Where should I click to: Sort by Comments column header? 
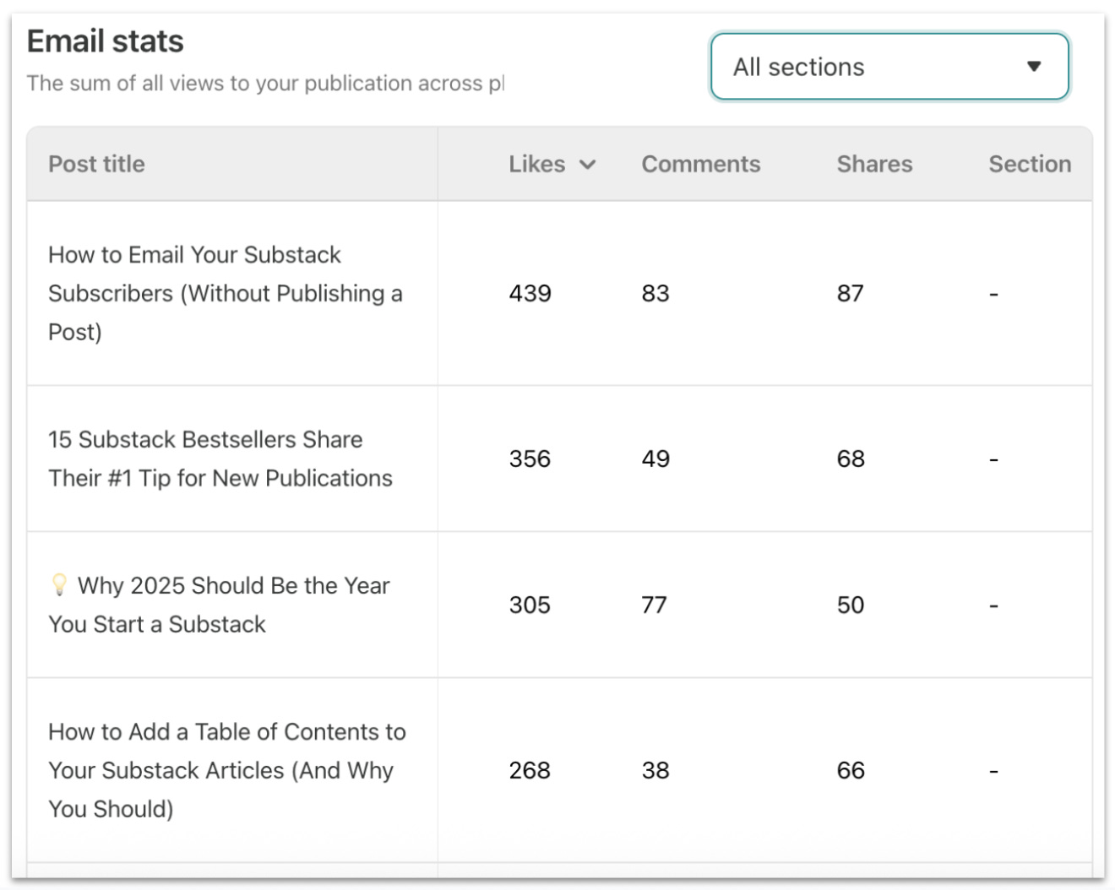tap(701, 164)
